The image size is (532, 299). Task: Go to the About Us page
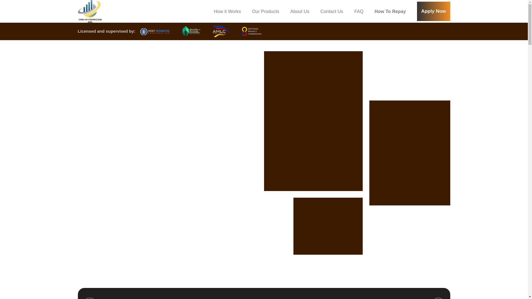300,12
